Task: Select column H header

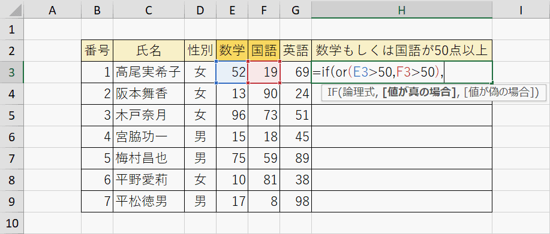Action: point(402,11)
